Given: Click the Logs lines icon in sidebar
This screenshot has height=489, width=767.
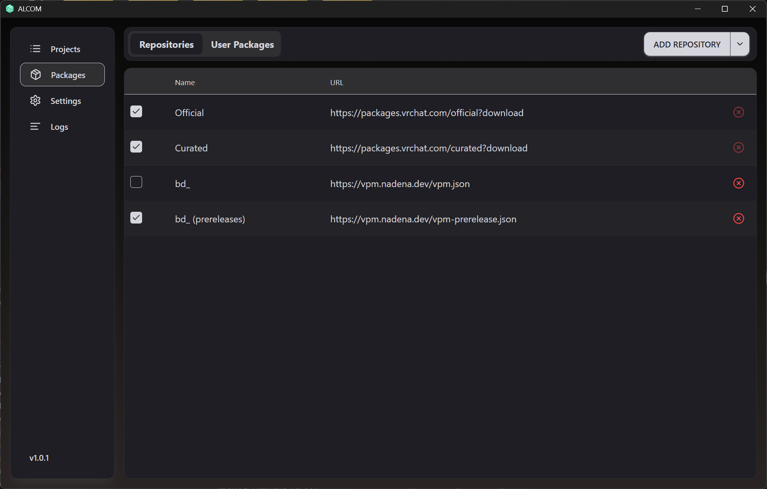Looking at the screenshot, I should tap(35, 126).
